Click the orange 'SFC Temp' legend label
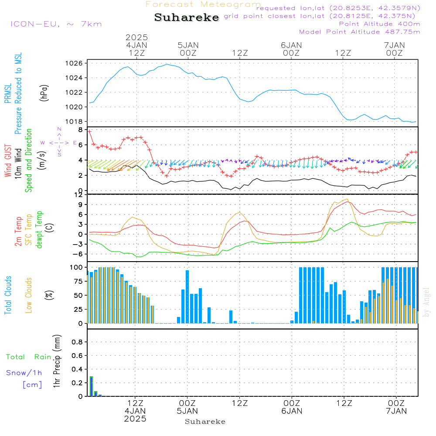 click(x=29, y=230)
